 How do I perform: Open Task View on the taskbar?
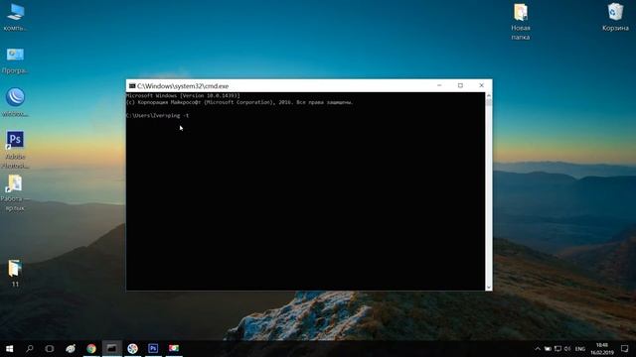(x=50, y=348)
